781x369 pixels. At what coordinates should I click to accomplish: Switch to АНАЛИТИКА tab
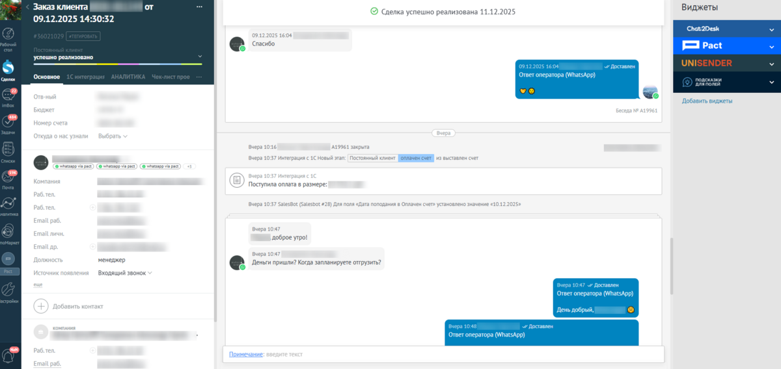128,77
